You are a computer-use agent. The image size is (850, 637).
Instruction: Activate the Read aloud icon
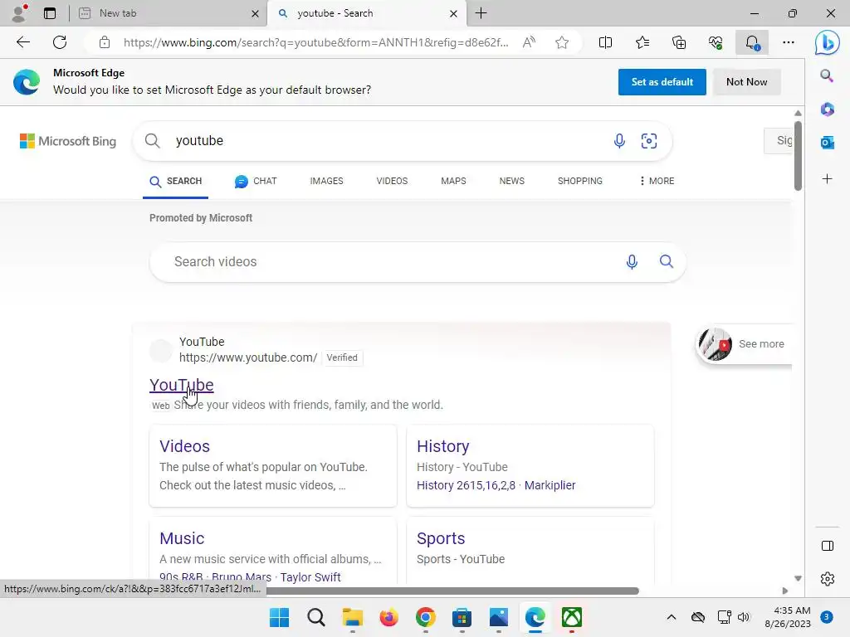(x=529, y=42)
